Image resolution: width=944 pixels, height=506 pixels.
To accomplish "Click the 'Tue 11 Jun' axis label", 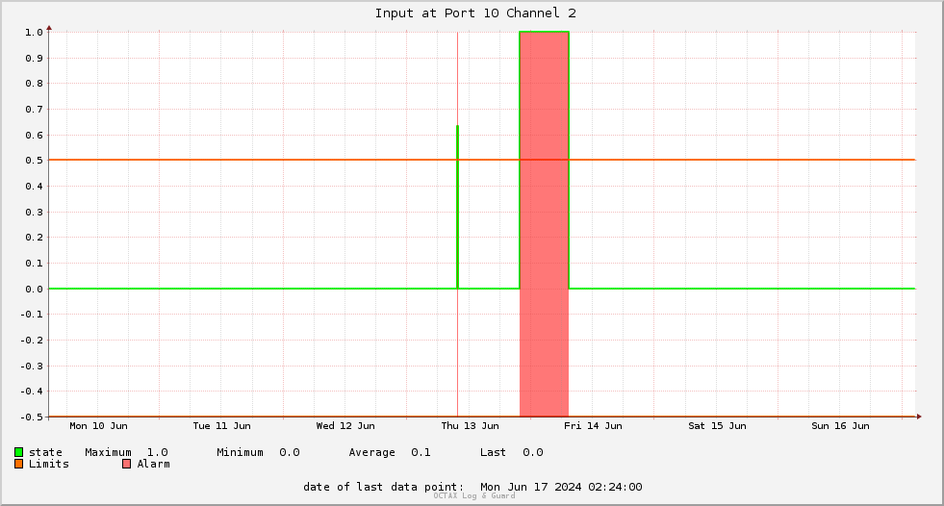I will pyautogui.click(x=221, y=426).
